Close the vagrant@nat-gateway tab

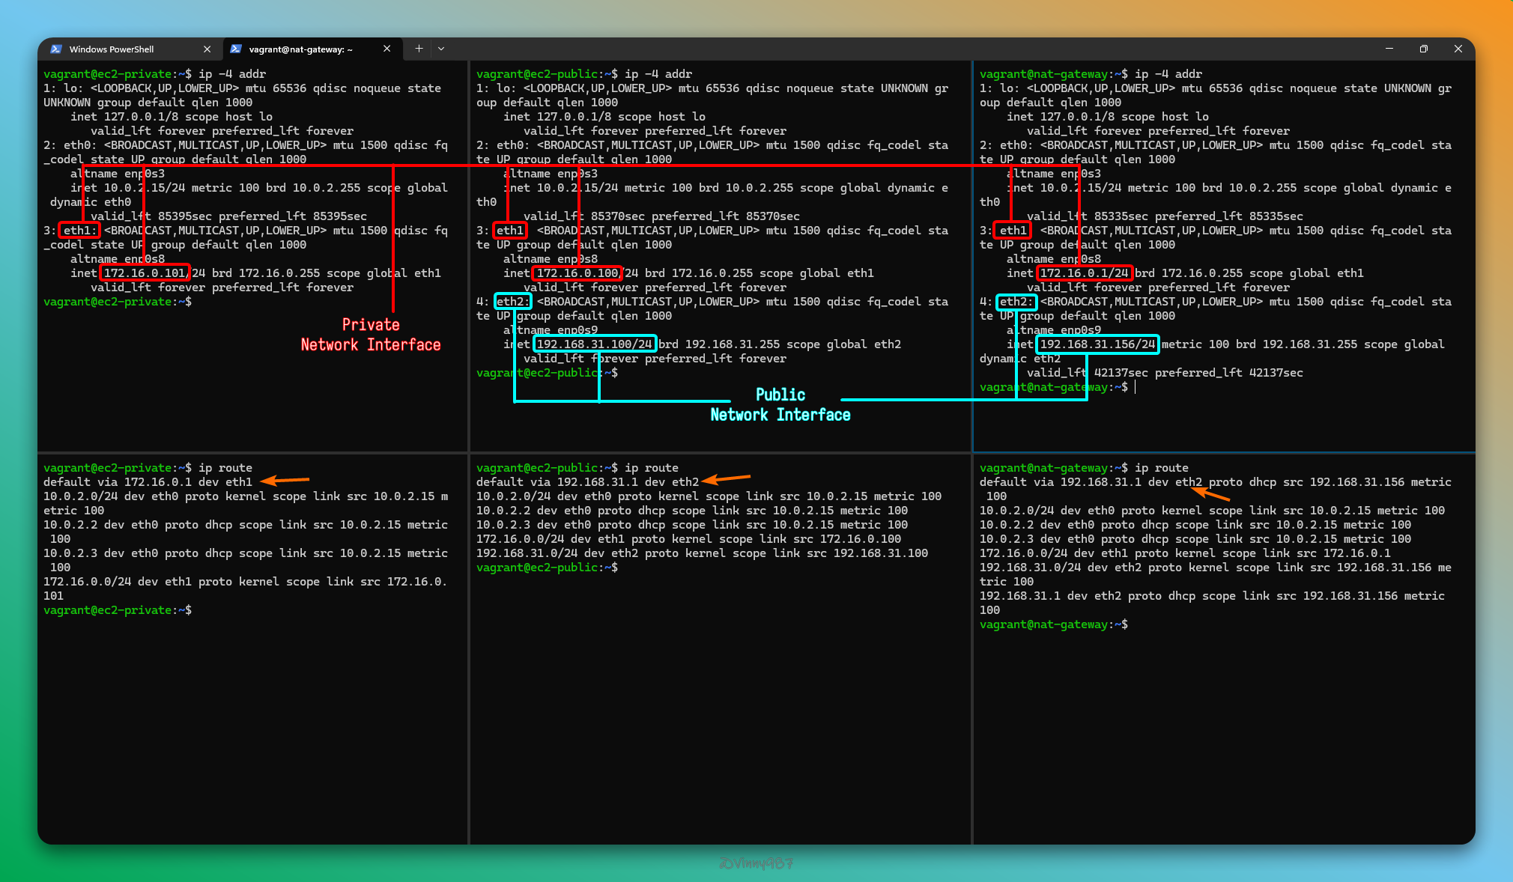(x=387, y=49)
